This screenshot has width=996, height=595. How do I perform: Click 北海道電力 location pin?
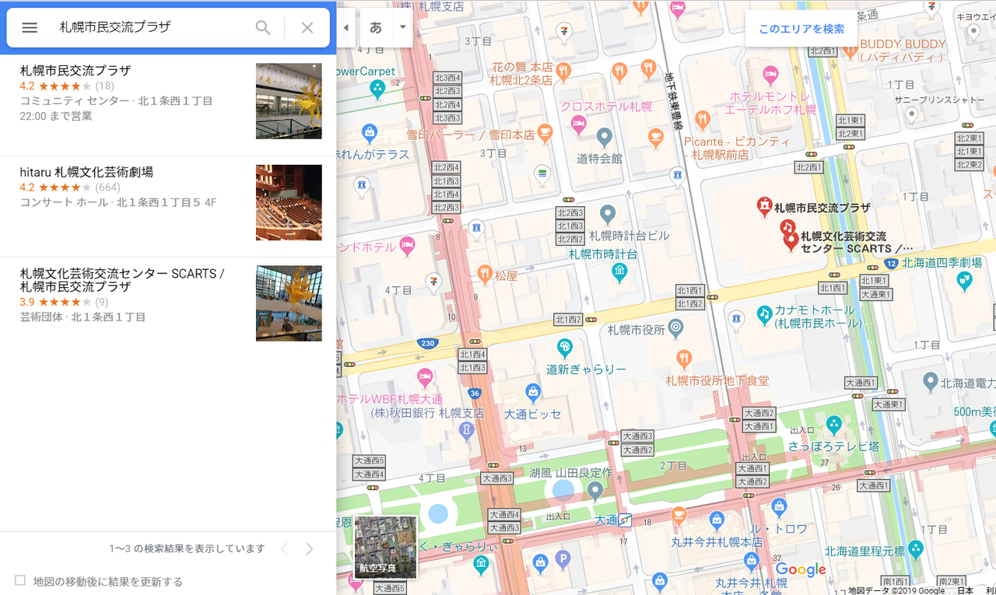pos(930,381)
